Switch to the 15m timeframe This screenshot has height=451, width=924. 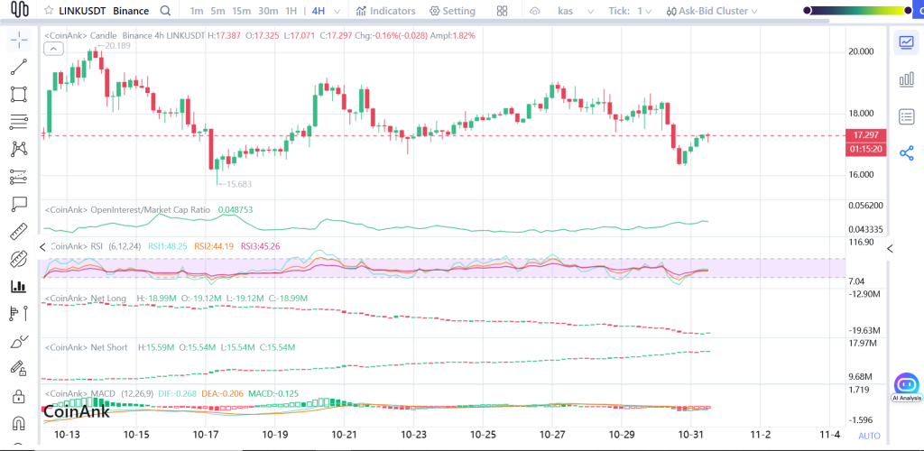coord(241,11)
